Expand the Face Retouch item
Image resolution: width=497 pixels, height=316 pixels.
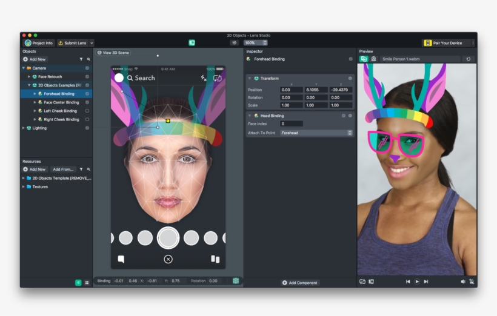29,77
